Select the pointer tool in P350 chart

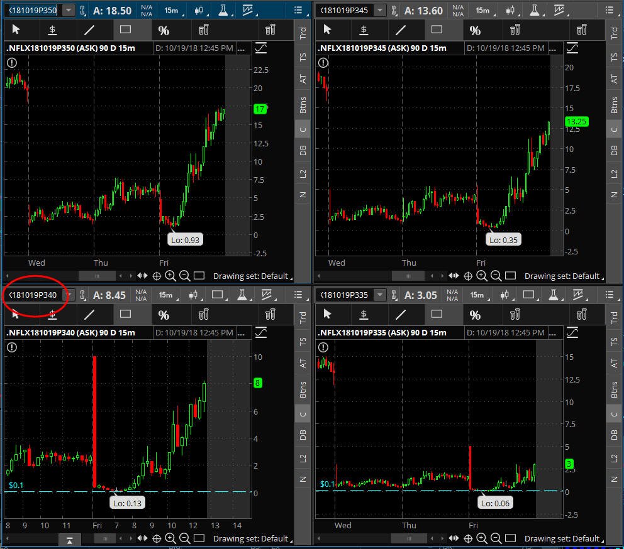coord(16,30)
